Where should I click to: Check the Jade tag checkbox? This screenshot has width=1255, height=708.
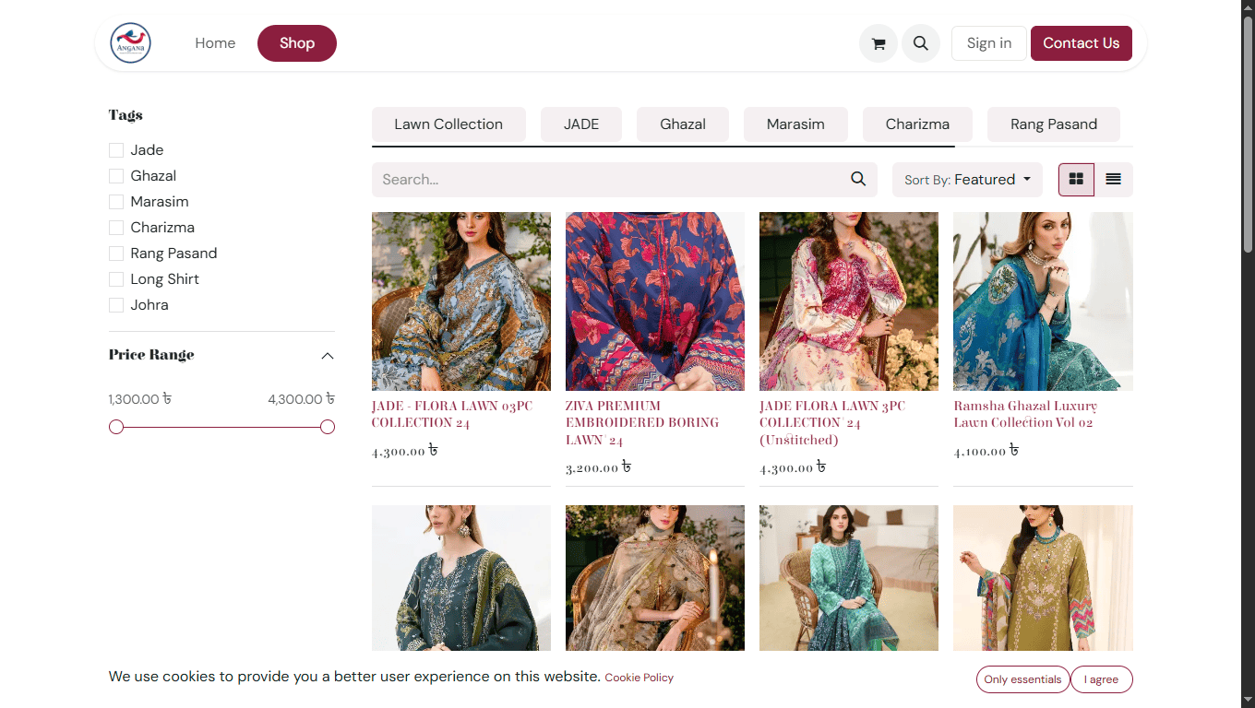pos(116,150)
